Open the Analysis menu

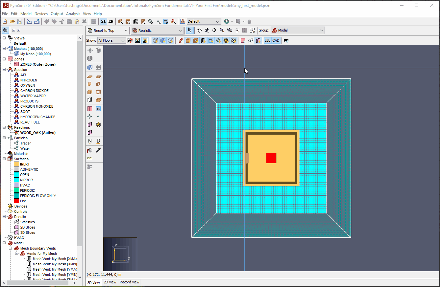73,14
